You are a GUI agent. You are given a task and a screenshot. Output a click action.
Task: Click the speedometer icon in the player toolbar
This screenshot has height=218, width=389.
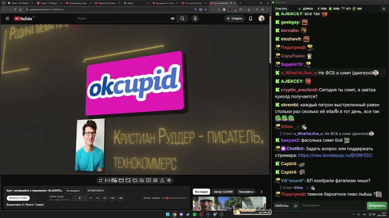142,180
